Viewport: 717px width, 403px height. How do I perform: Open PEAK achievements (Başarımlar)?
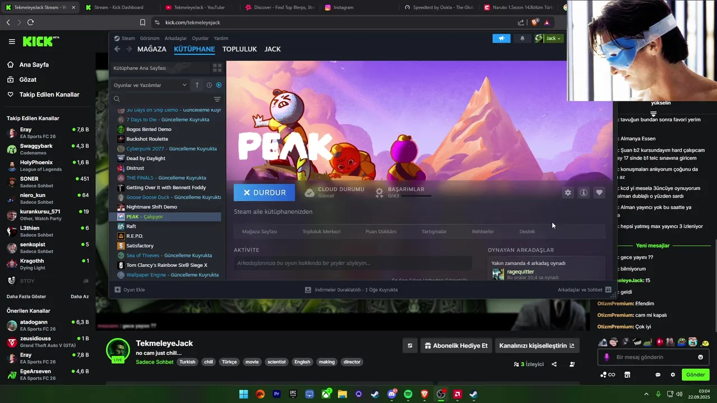click(x=406, y=189)
